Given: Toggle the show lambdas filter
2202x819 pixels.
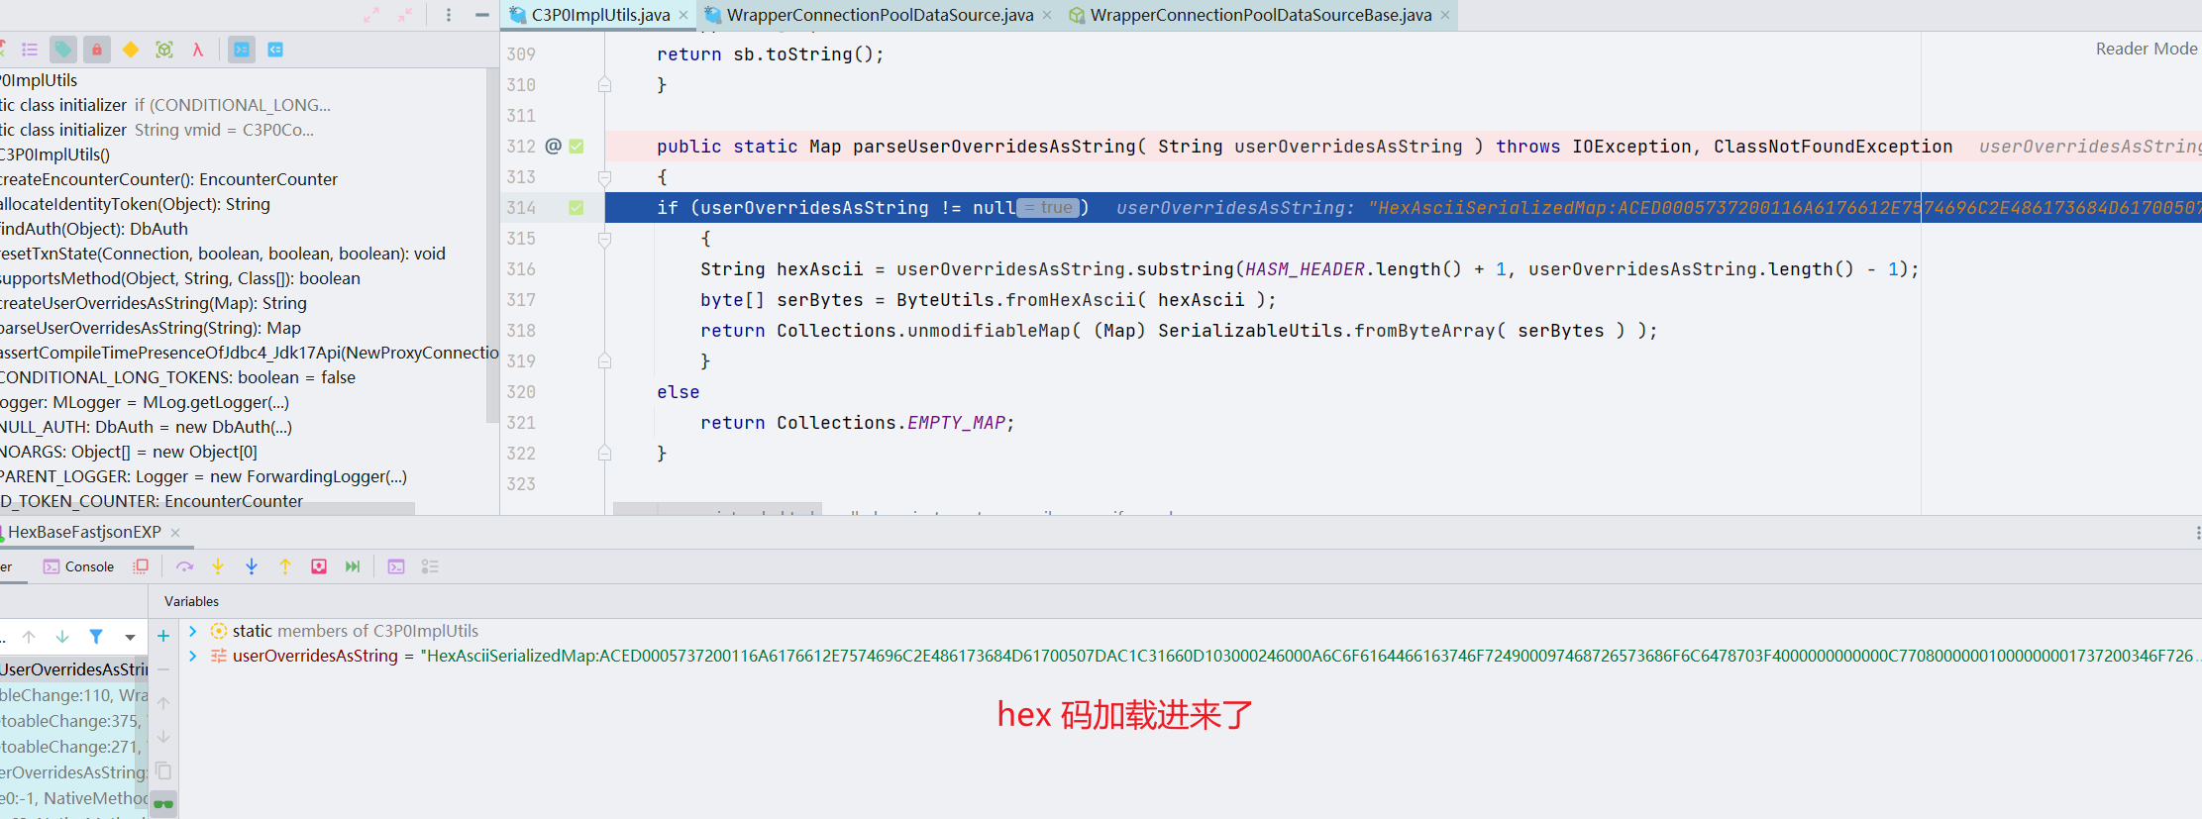Looking at the screenshot, I should (x=198, y=50).
